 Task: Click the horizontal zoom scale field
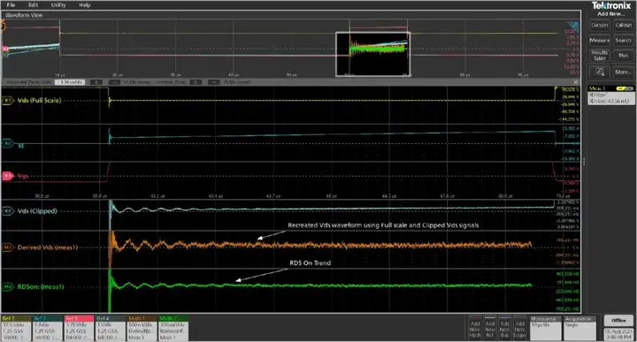pos(70,82)
